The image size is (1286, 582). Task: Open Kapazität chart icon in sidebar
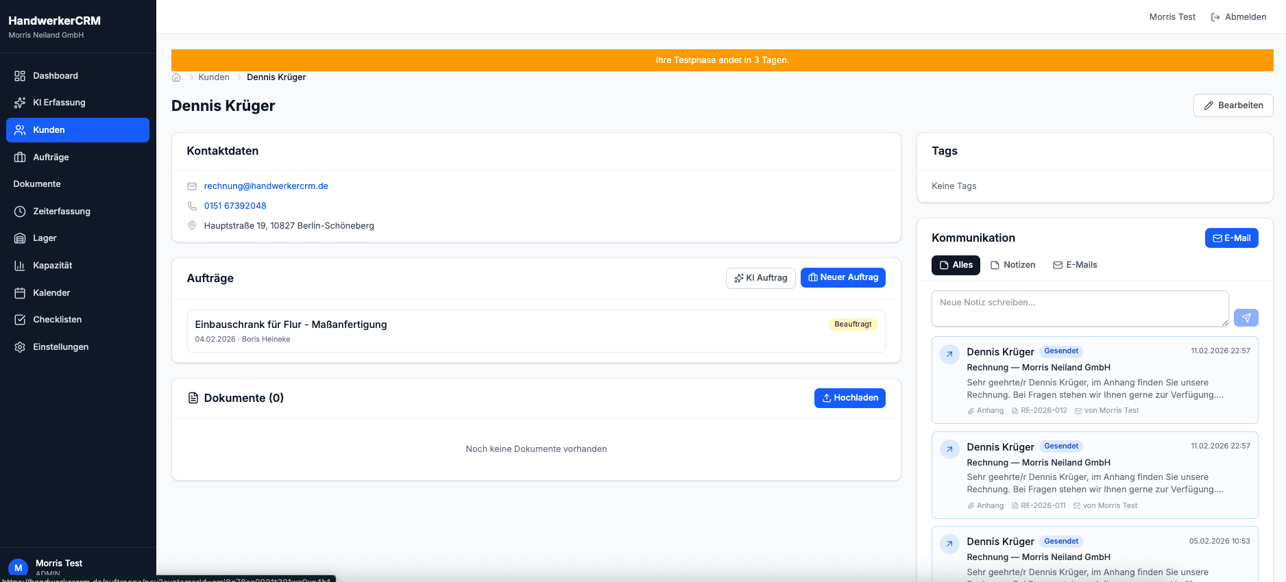pos(20,266)
